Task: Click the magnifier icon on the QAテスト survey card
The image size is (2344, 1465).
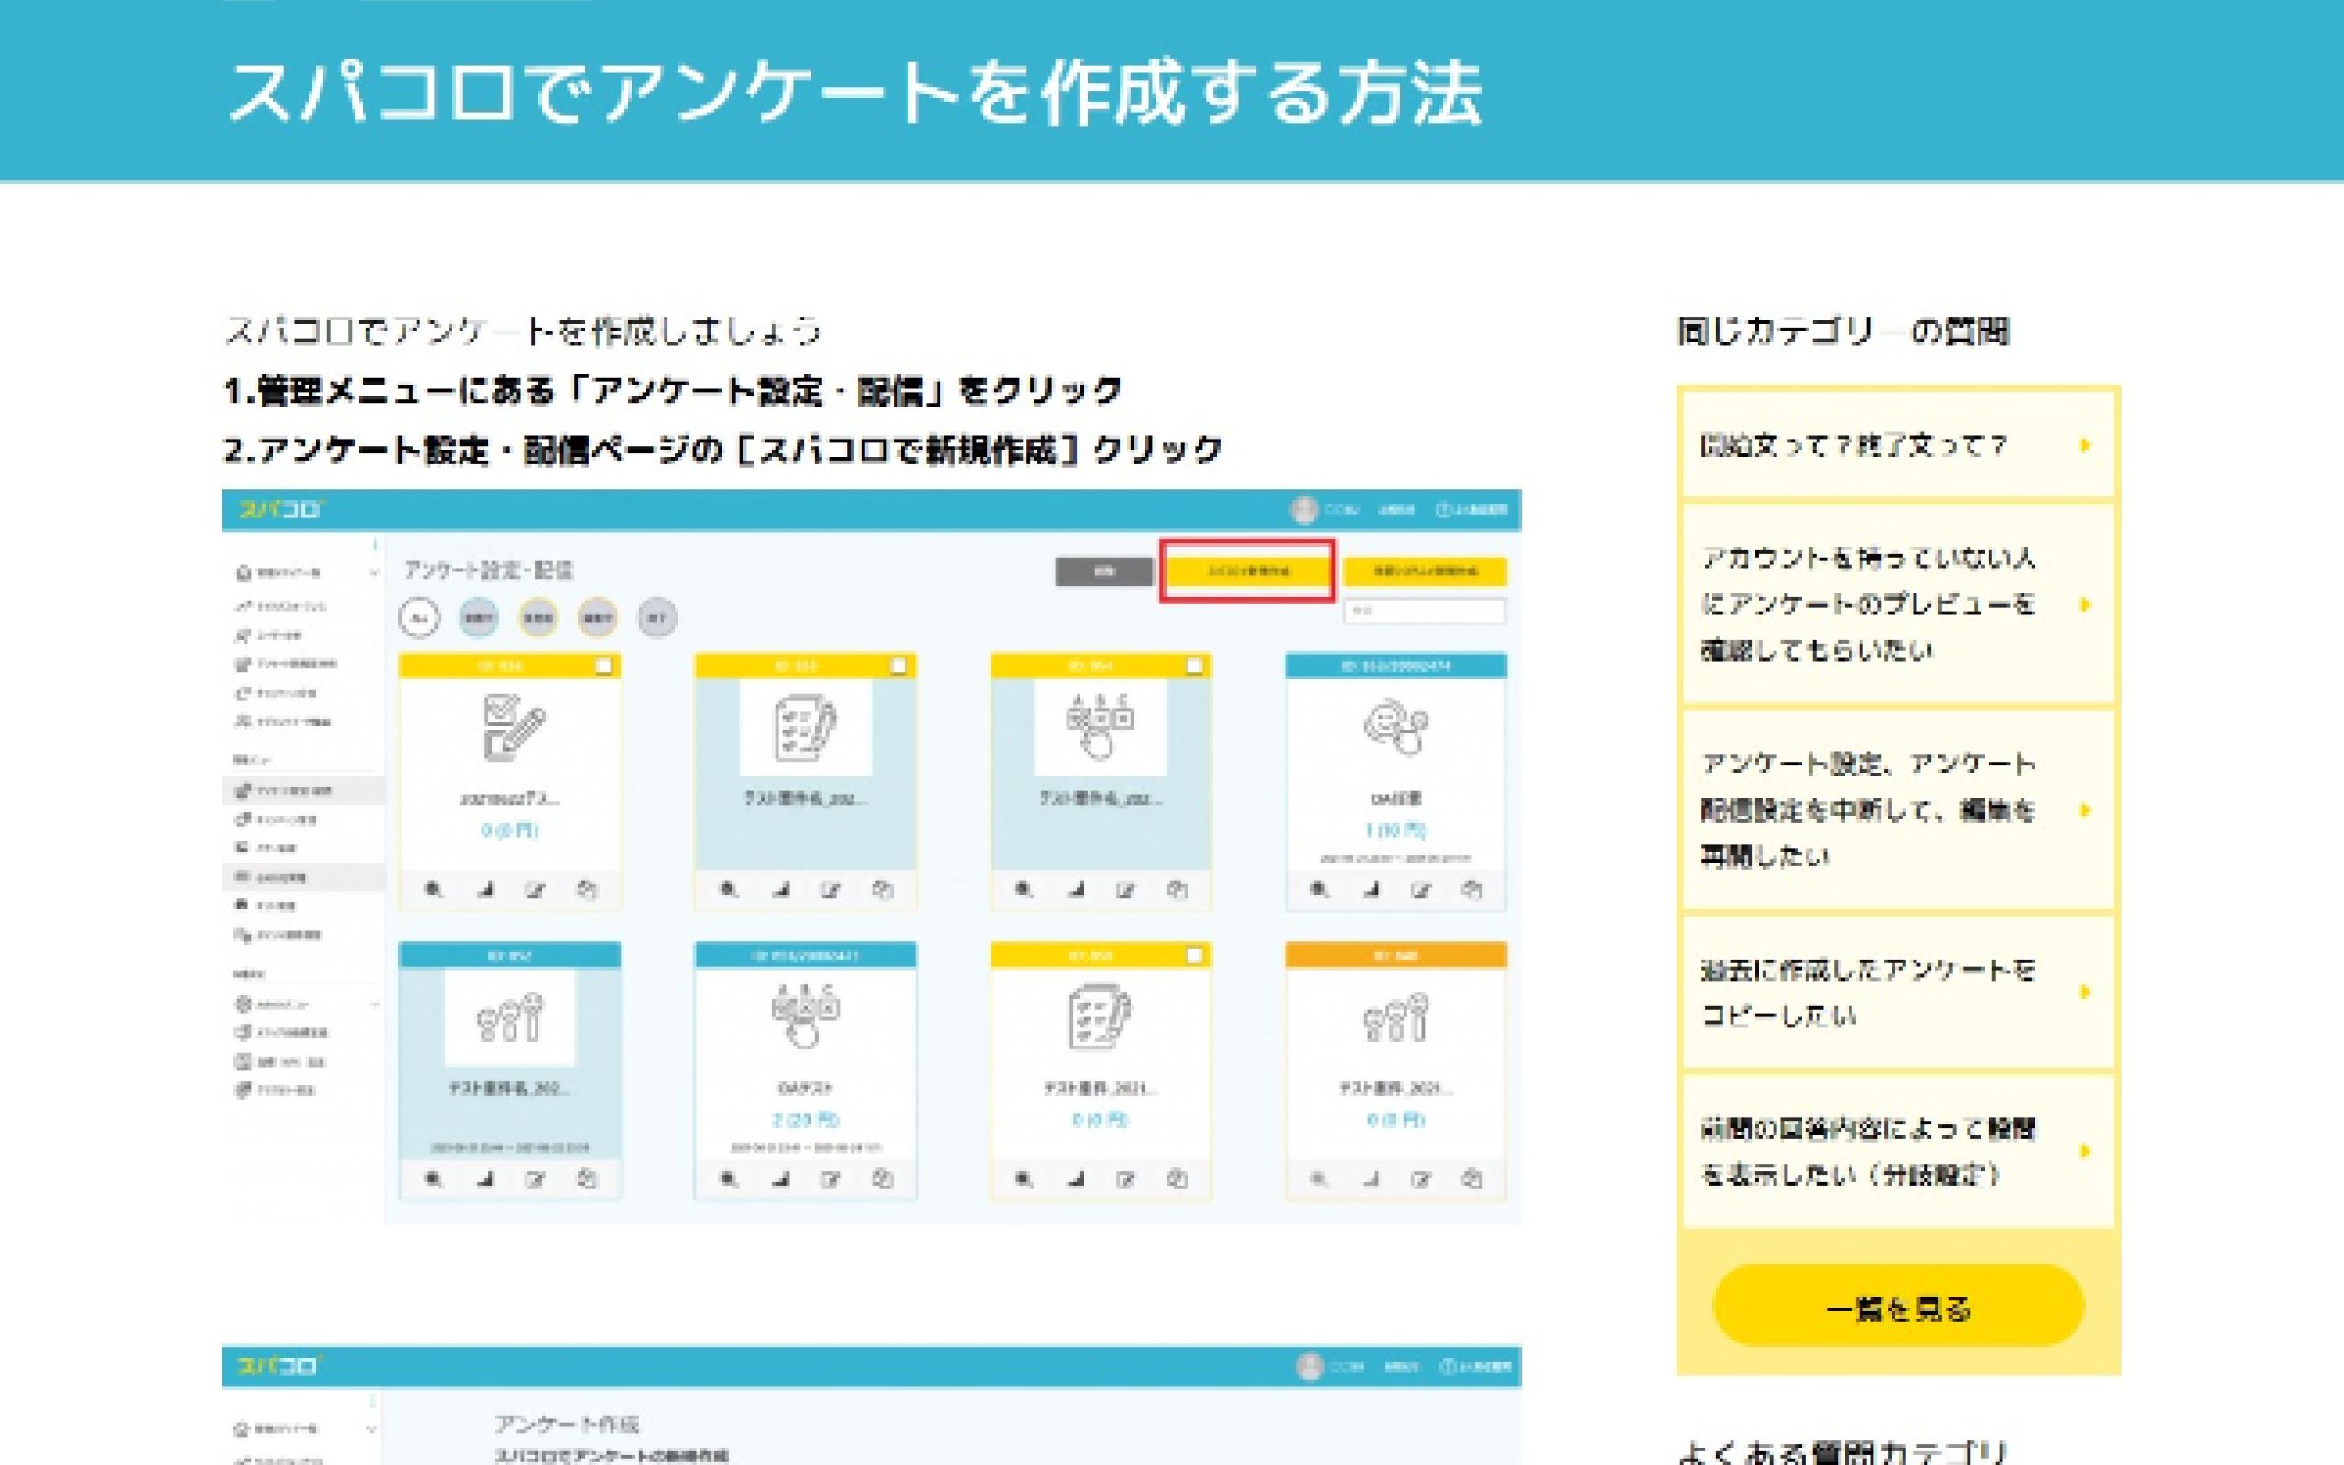Action: click(729, 1179)
